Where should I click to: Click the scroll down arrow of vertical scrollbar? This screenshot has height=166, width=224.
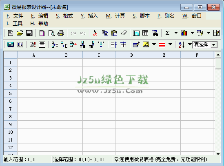[218, 154]
